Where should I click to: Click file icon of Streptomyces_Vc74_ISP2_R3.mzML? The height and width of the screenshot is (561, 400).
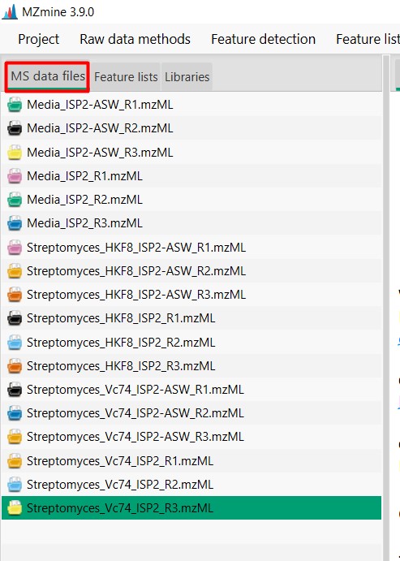pyautogui.click(x=15, y=508)
